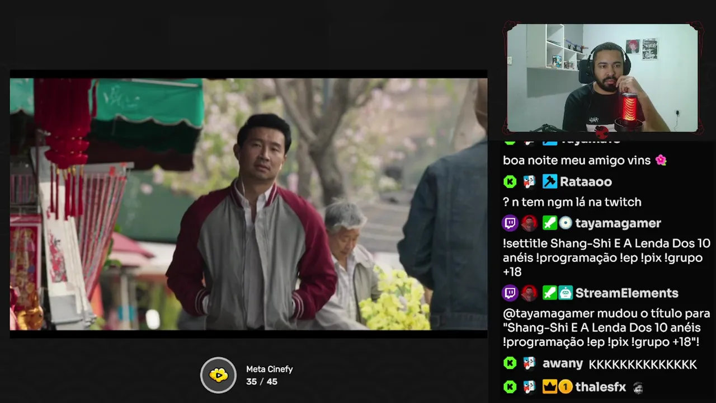
Task: Click the green sword moderator badge by StreamElements
Action: point(550,293)
